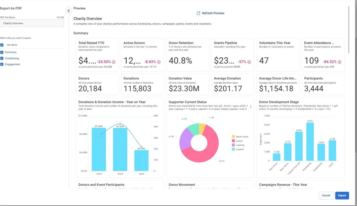Click the Donations count 115,803

[x=137, y=88]
